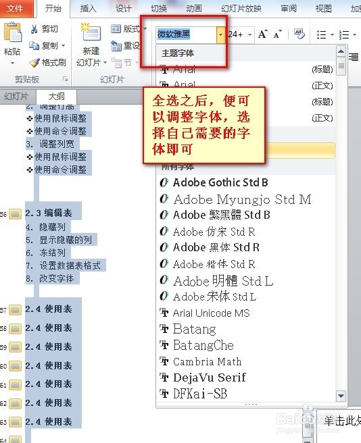Select the Cambria Math font

246,361
